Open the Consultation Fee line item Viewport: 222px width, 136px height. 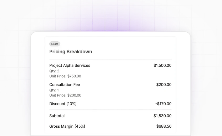pos(65,85)
